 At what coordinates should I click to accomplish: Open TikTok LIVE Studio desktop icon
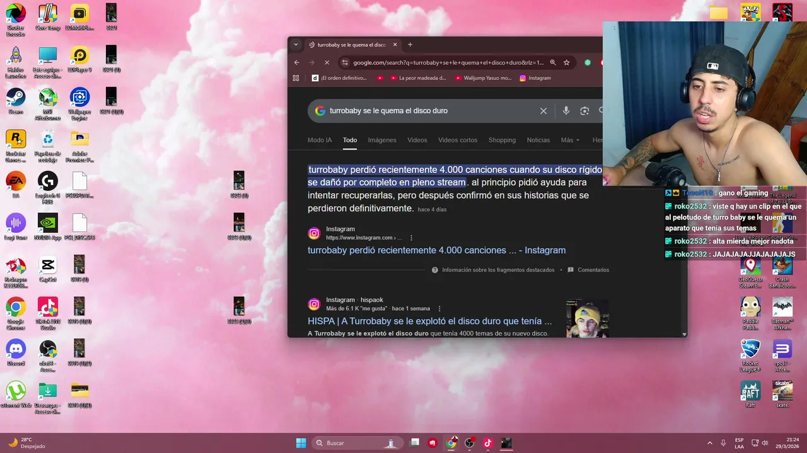click(x=48, y=313)
